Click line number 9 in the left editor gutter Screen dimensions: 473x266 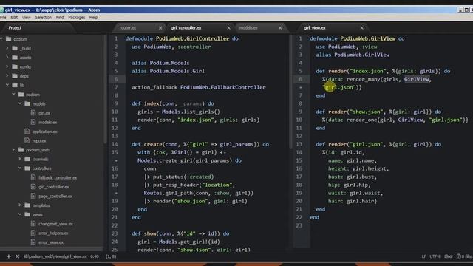[116, 103]
